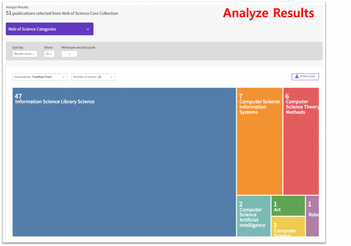Expand the Number of results dropdown
The image size is (351, 246).
tap(93, 77)
